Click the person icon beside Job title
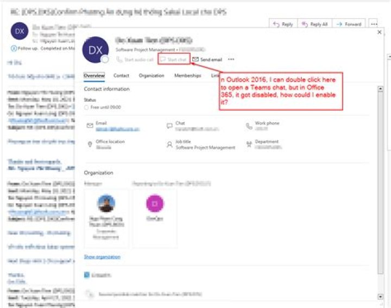391x308 pixels. [x=169, y=144]
